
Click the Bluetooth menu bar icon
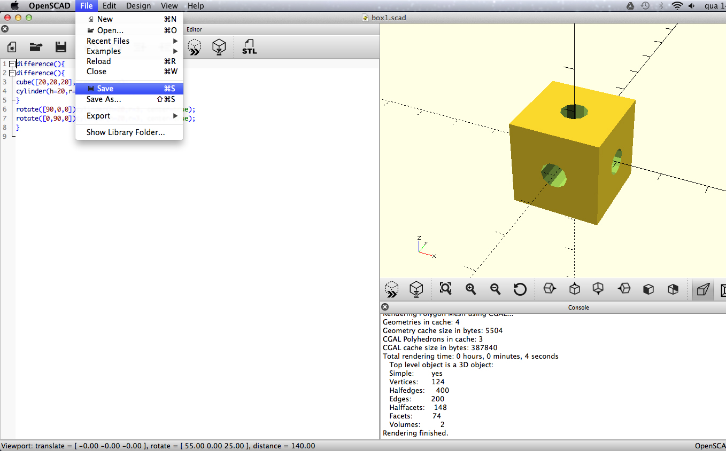pos(661,6)
